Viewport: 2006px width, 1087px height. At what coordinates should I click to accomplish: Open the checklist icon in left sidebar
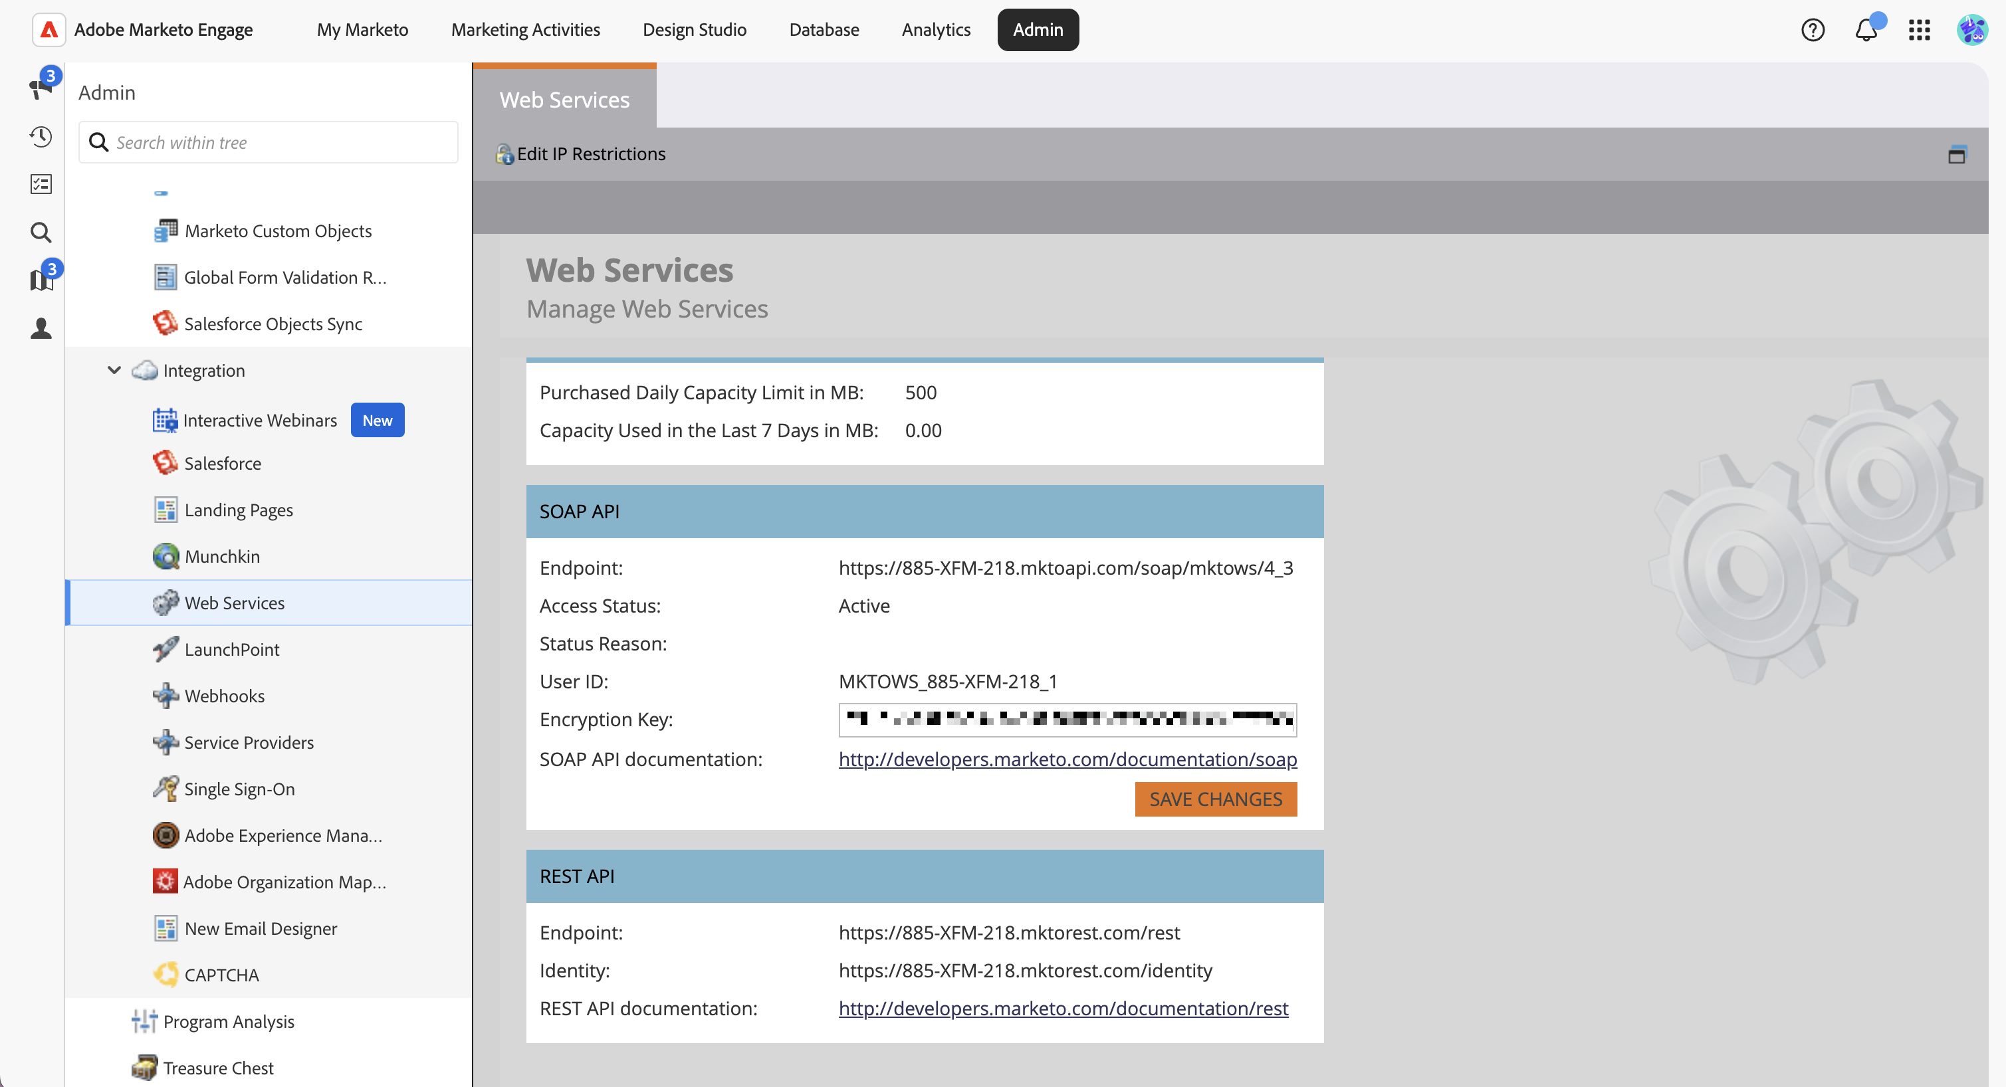point(41,185)
